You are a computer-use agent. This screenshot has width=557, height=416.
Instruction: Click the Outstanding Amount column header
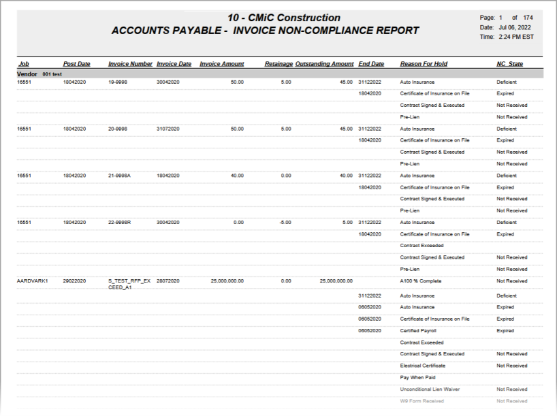pyautogui.click(x=324, y=64)
